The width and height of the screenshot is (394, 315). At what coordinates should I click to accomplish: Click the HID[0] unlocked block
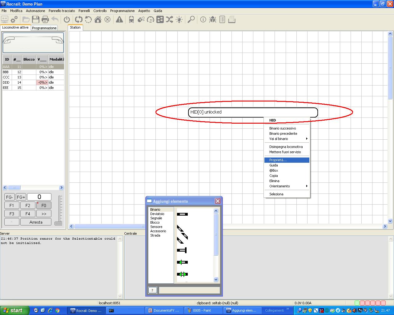tap(253, 112)
